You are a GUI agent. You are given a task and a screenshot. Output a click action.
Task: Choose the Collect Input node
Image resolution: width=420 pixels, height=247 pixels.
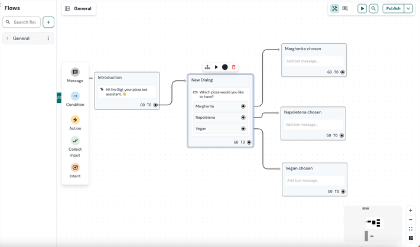click(x=75, y=141)
